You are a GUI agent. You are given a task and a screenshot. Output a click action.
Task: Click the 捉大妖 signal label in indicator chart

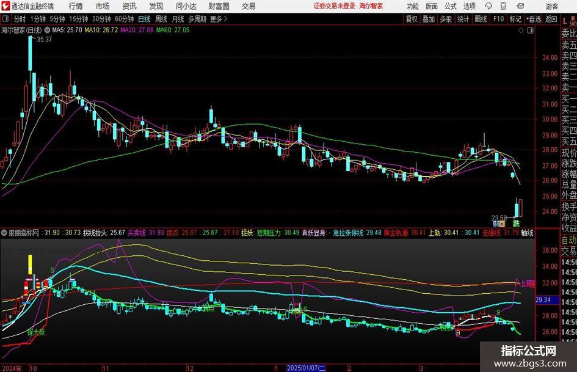[x=36, y=332]
